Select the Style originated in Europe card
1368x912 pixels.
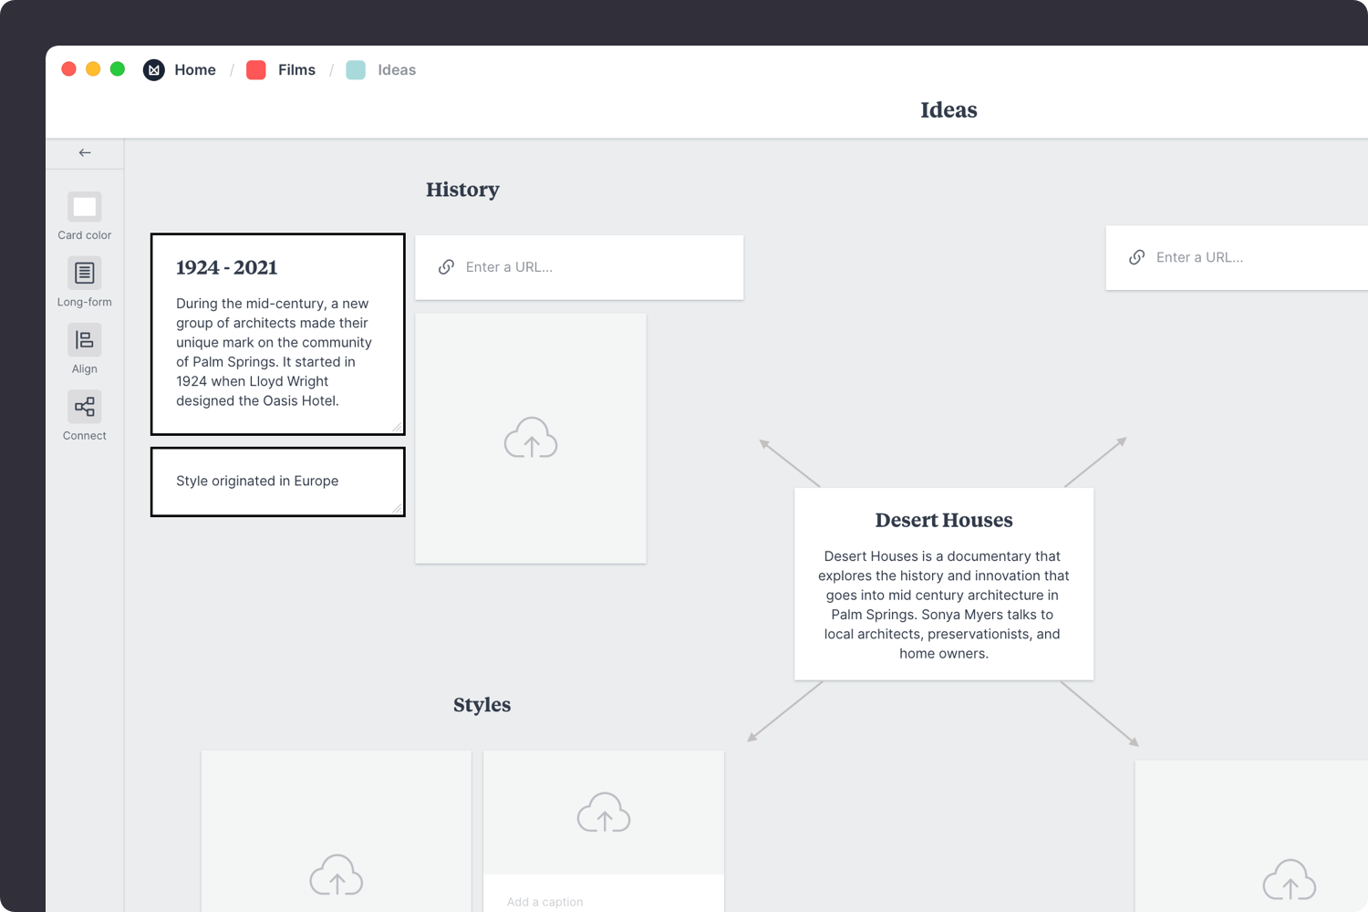[277, 482]
